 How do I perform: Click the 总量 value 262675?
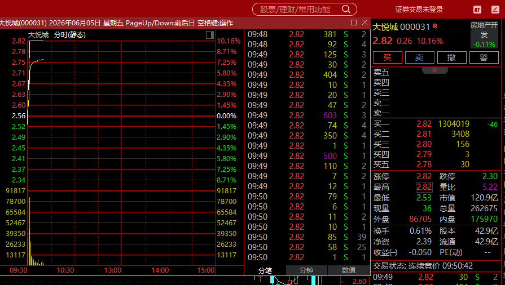[484, 208]
